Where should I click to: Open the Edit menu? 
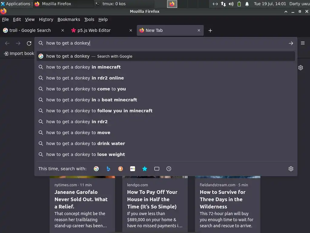click(x=17, y=19)
